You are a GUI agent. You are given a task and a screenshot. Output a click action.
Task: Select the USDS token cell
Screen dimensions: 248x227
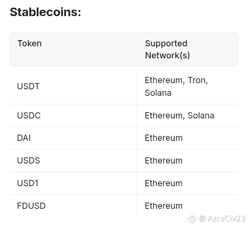point(29,161)
